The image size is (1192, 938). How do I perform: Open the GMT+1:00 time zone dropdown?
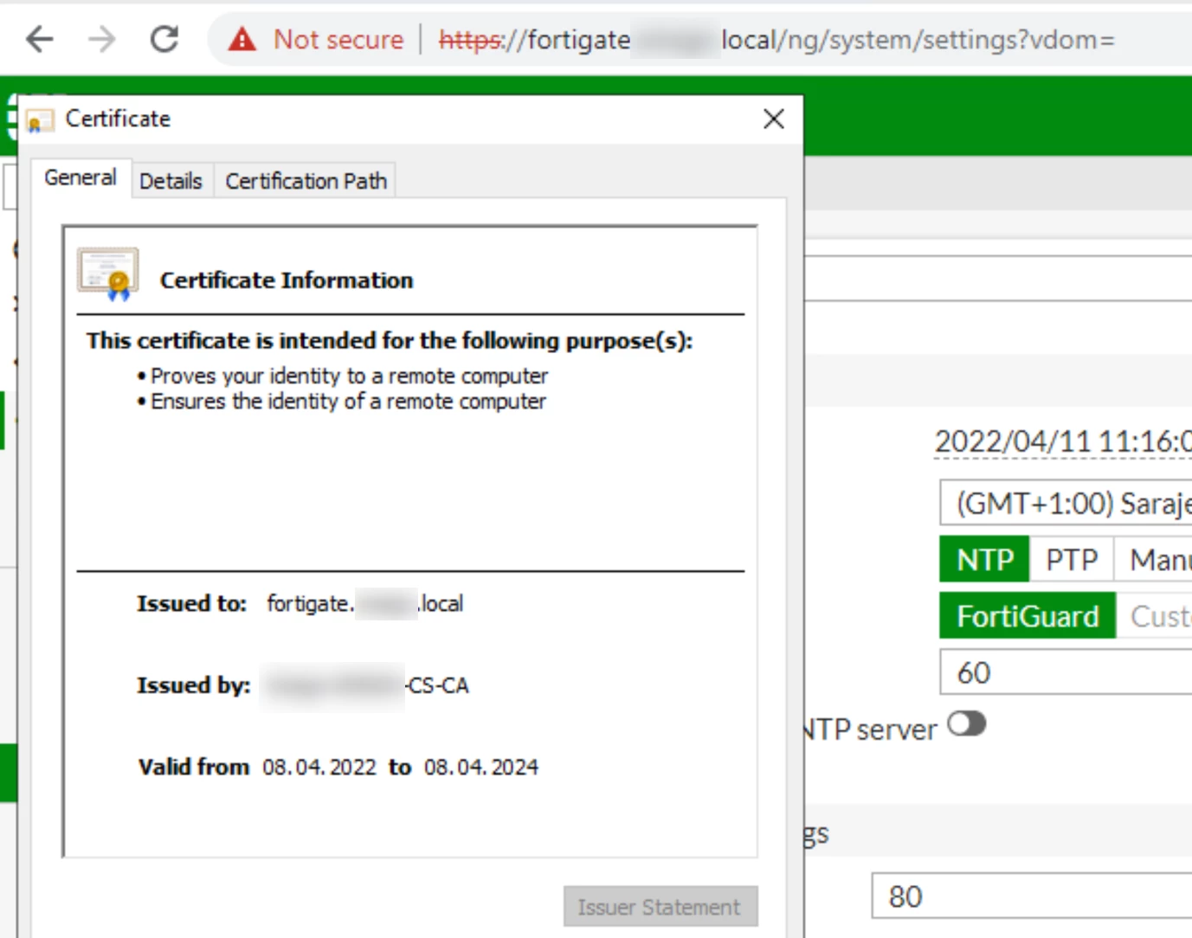tap(1066, 503)
